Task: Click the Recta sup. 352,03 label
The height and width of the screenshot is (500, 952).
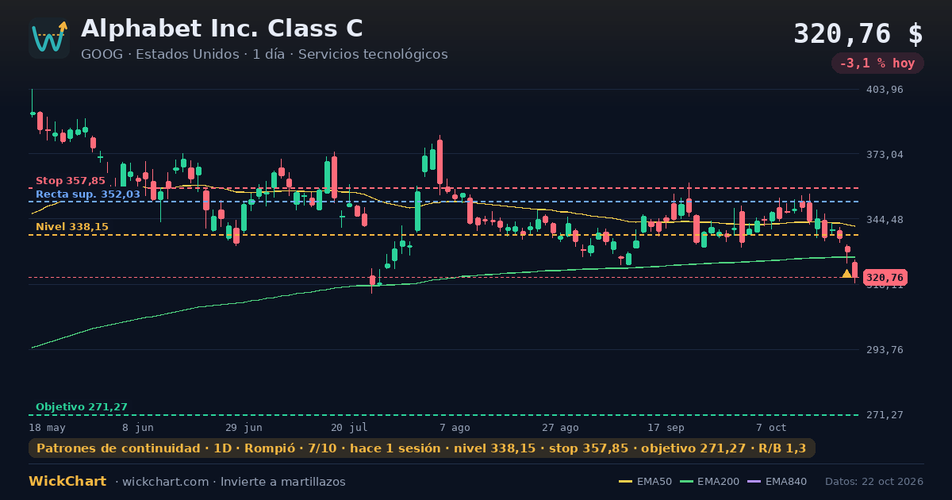Action: 88,194
